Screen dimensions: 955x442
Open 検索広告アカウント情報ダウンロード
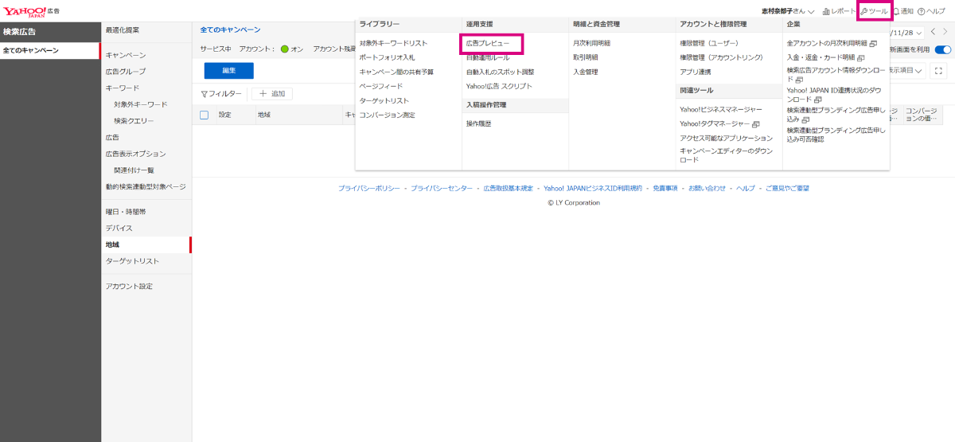click(836, 75)
